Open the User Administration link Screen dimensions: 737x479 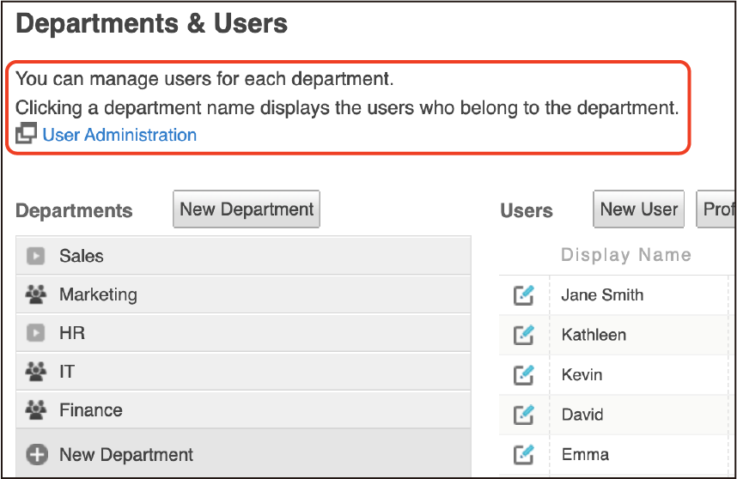pos(119,135)
